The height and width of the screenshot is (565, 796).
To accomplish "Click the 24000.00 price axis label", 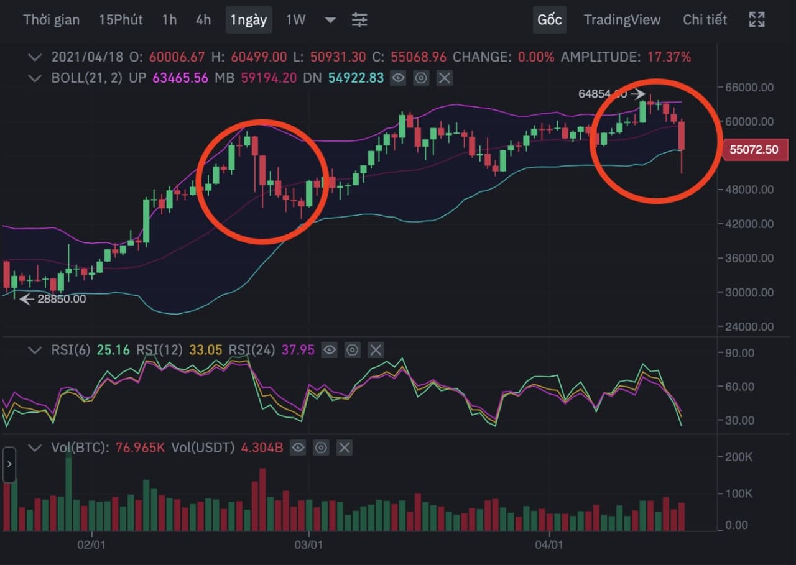I will click(x=749, y=326).
